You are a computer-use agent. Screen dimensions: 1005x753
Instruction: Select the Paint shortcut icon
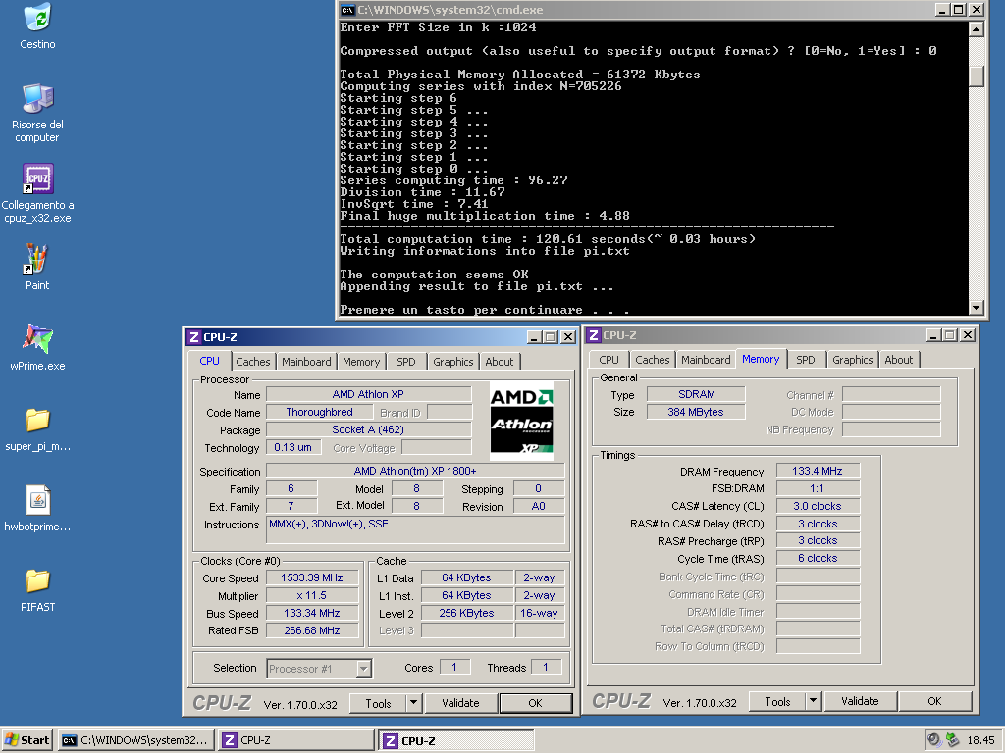[x=37, y=259]
